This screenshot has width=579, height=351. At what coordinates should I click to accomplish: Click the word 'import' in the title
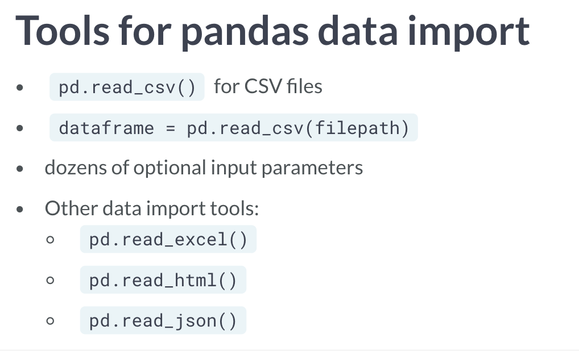(x=469, y=33)
